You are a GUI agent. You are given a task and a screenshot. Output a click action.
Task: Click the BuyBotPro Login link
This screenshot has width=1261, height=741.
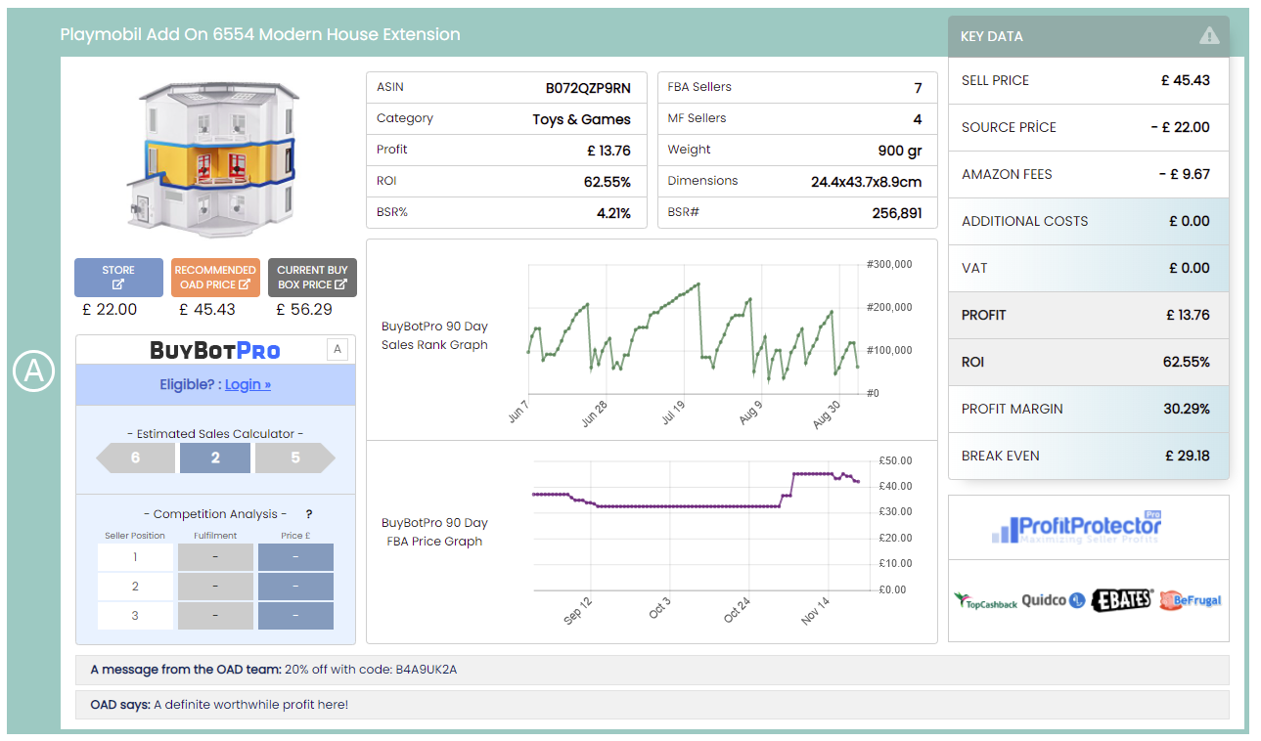(248, 384)
